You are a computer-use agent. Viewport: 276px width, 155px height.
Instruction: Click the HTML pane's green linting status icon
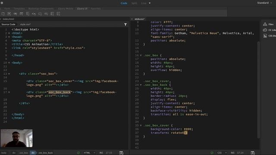pos(78,153)
